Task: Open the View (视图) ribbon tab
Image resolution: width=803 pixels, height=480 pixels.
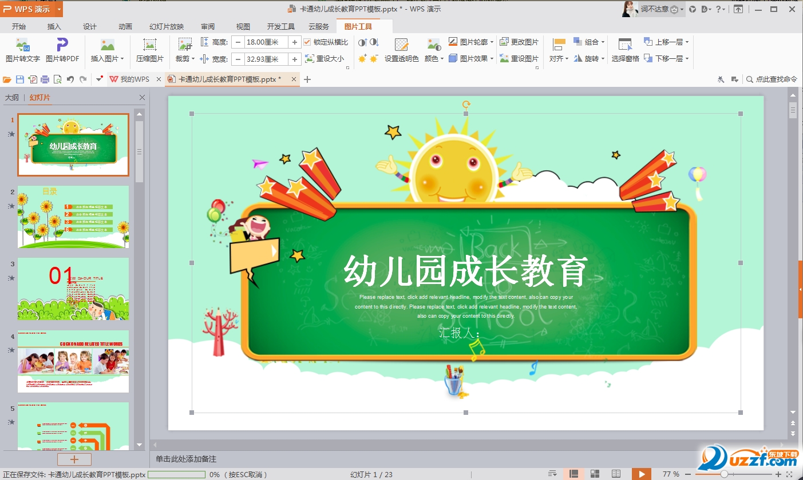Action: pos(243,26)
